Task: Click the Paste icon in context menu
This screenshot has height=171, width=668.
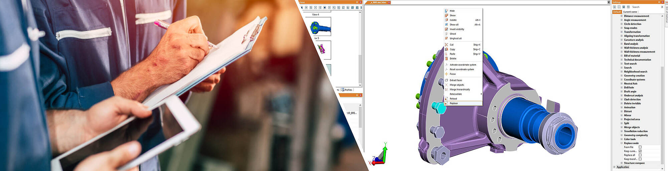Action: coord(446,54)
